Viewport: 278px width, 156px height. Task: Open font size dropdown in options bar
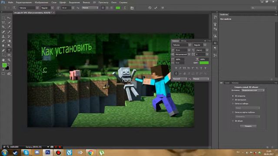coord(73,8)
